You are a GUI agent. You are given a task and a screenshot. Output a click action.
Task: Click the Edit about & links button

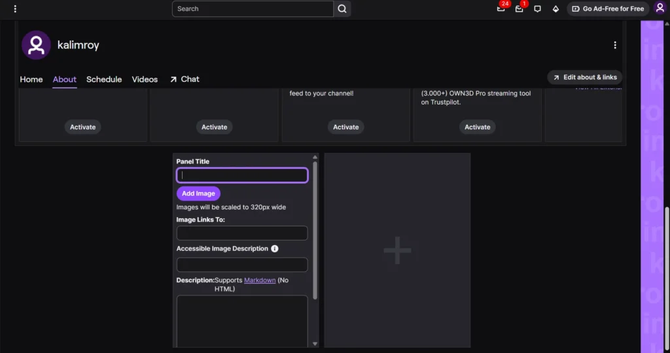pos(584,77)
